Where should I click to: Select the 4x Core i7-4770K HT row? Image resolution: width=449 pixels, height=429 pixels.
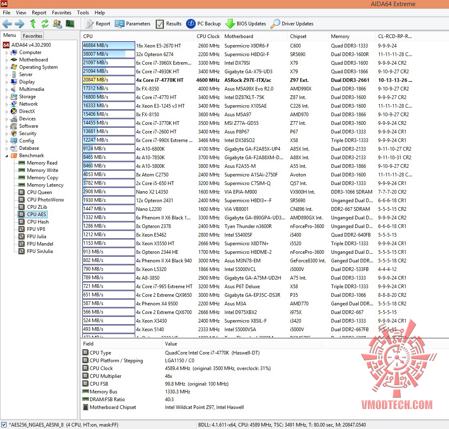pos(248,80)
